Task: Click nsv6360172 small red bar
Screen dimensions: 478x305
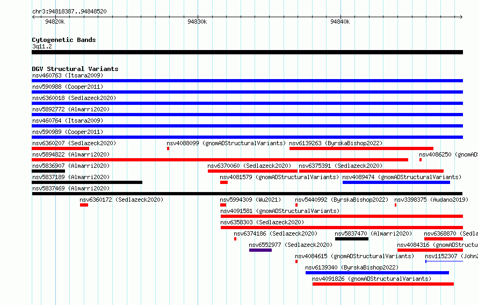Action: tap(84, 205)
